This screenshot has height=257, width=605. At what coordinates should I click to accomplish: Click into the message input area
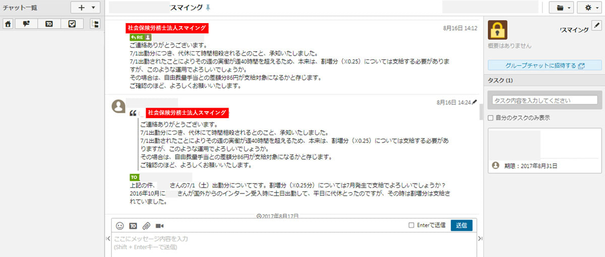(x=294, y=244)
